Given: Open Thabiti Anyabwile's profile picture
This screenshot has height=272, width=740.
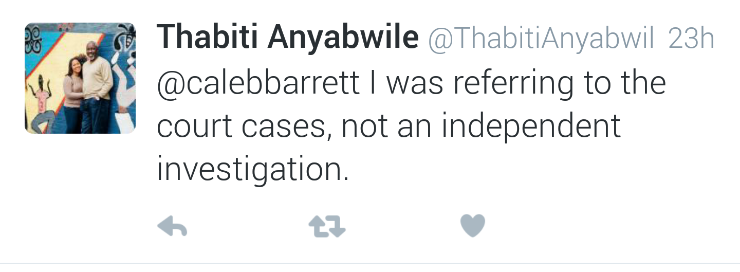Looking at the screenshot, I should pos(80,78).
